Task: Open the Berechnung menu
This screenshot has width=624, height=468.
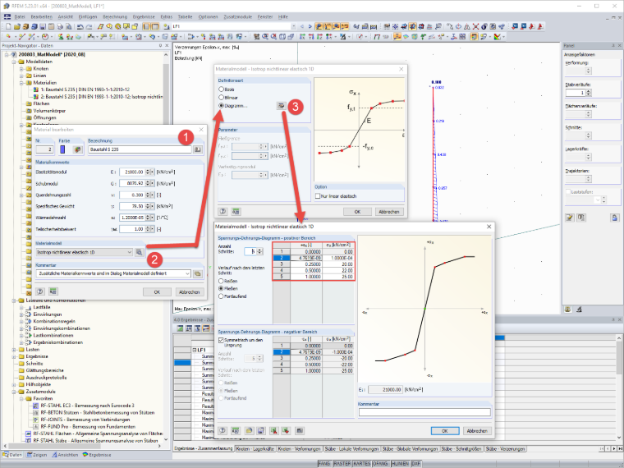Action: 115,16
